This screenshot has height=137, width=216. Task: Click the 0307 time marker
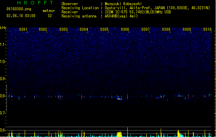pyautogui.click(x=146, y=29)
